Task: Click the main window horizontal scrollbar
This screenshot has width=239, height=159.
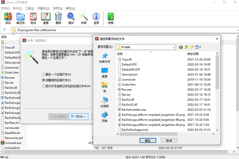Action: pos(116,152)
